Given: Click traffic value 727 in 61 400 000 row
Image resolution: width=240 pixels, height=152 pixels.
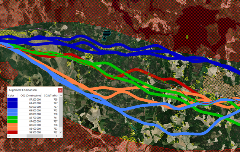Looking at the screenshot, I should click(55, 103).
